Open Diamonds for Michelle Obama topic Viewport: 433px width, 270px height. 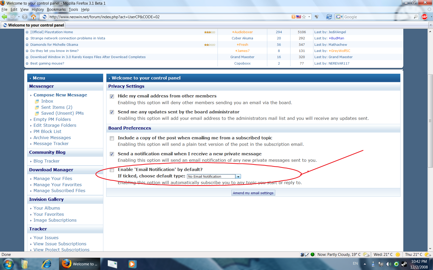54,44
